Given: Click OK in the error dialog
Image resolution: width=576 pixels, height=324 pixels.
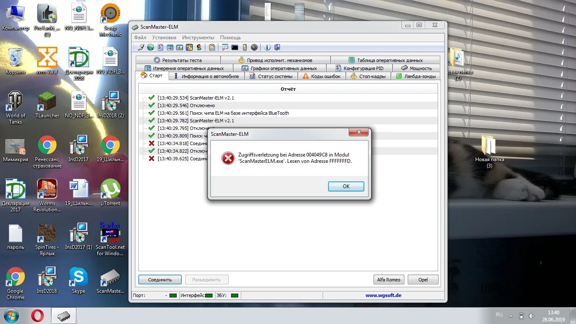Looking at the screenshot, I should pos(346,186).
